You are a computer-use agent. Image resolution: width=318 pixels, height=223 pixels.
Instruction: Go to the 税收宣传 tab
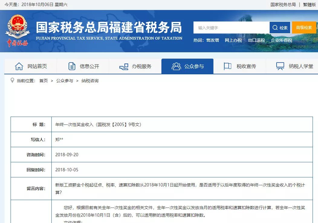(x=240, y=66)
